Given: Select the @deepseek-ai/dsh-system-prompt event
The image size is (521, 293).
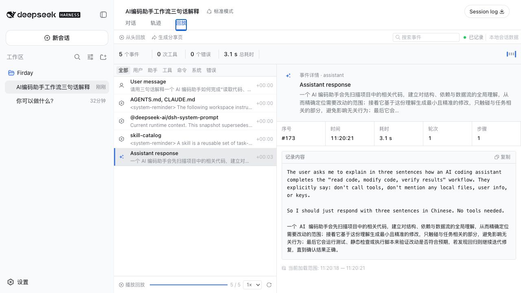Looking at the screenshot, I should (195, 121).
